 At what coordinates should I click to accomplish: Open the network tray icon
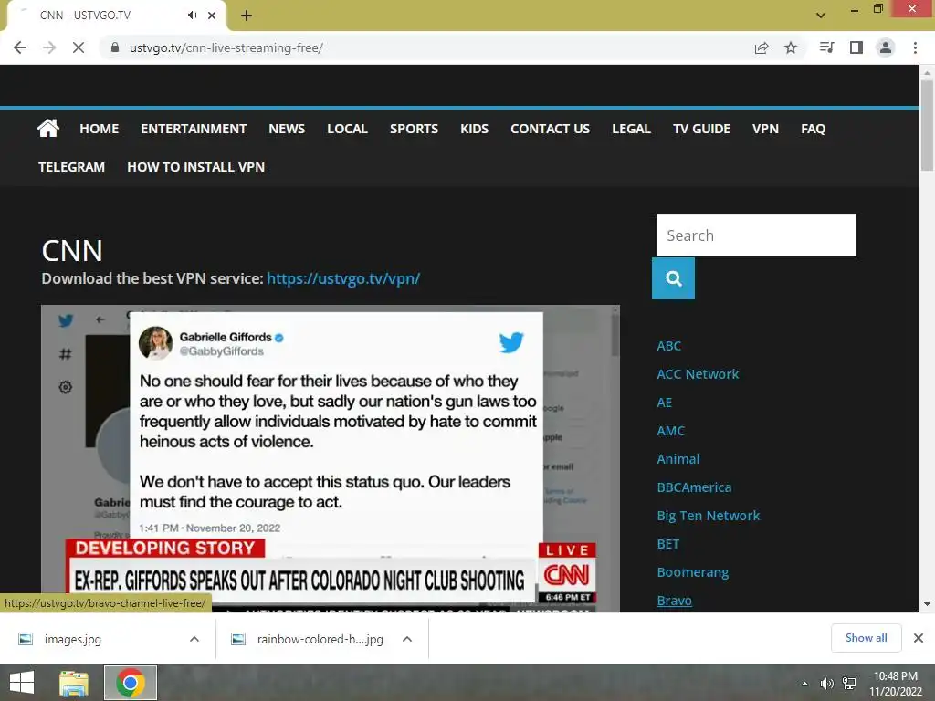point(849,684)
